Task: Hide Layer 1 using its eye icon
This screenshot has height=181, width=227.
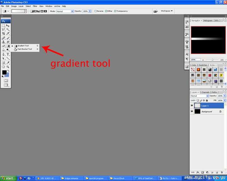Action: point(192,106)
